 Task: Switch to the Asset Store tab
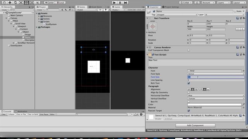(x=95, y=7)
